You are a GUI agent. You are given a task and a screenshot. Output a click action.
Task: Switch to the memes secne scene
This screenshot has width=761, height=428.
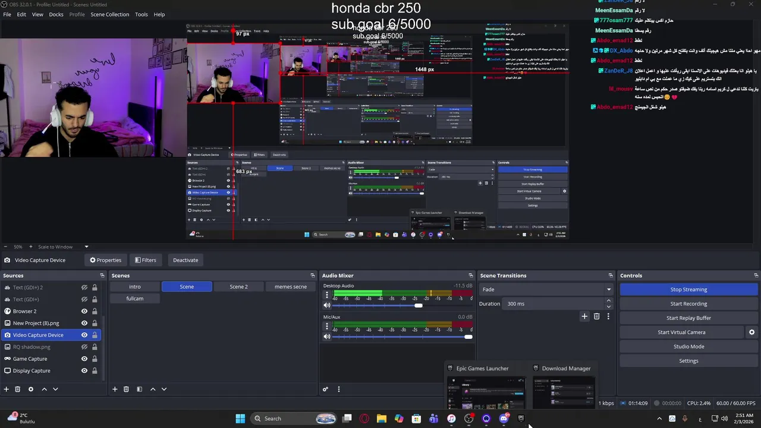point(291,287)
